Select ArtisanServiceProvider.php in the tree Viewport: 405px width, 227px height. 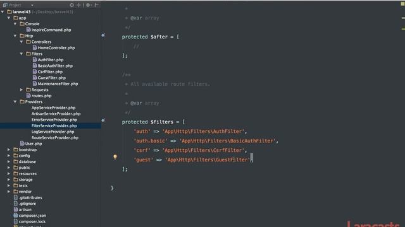tap(56, 113)
